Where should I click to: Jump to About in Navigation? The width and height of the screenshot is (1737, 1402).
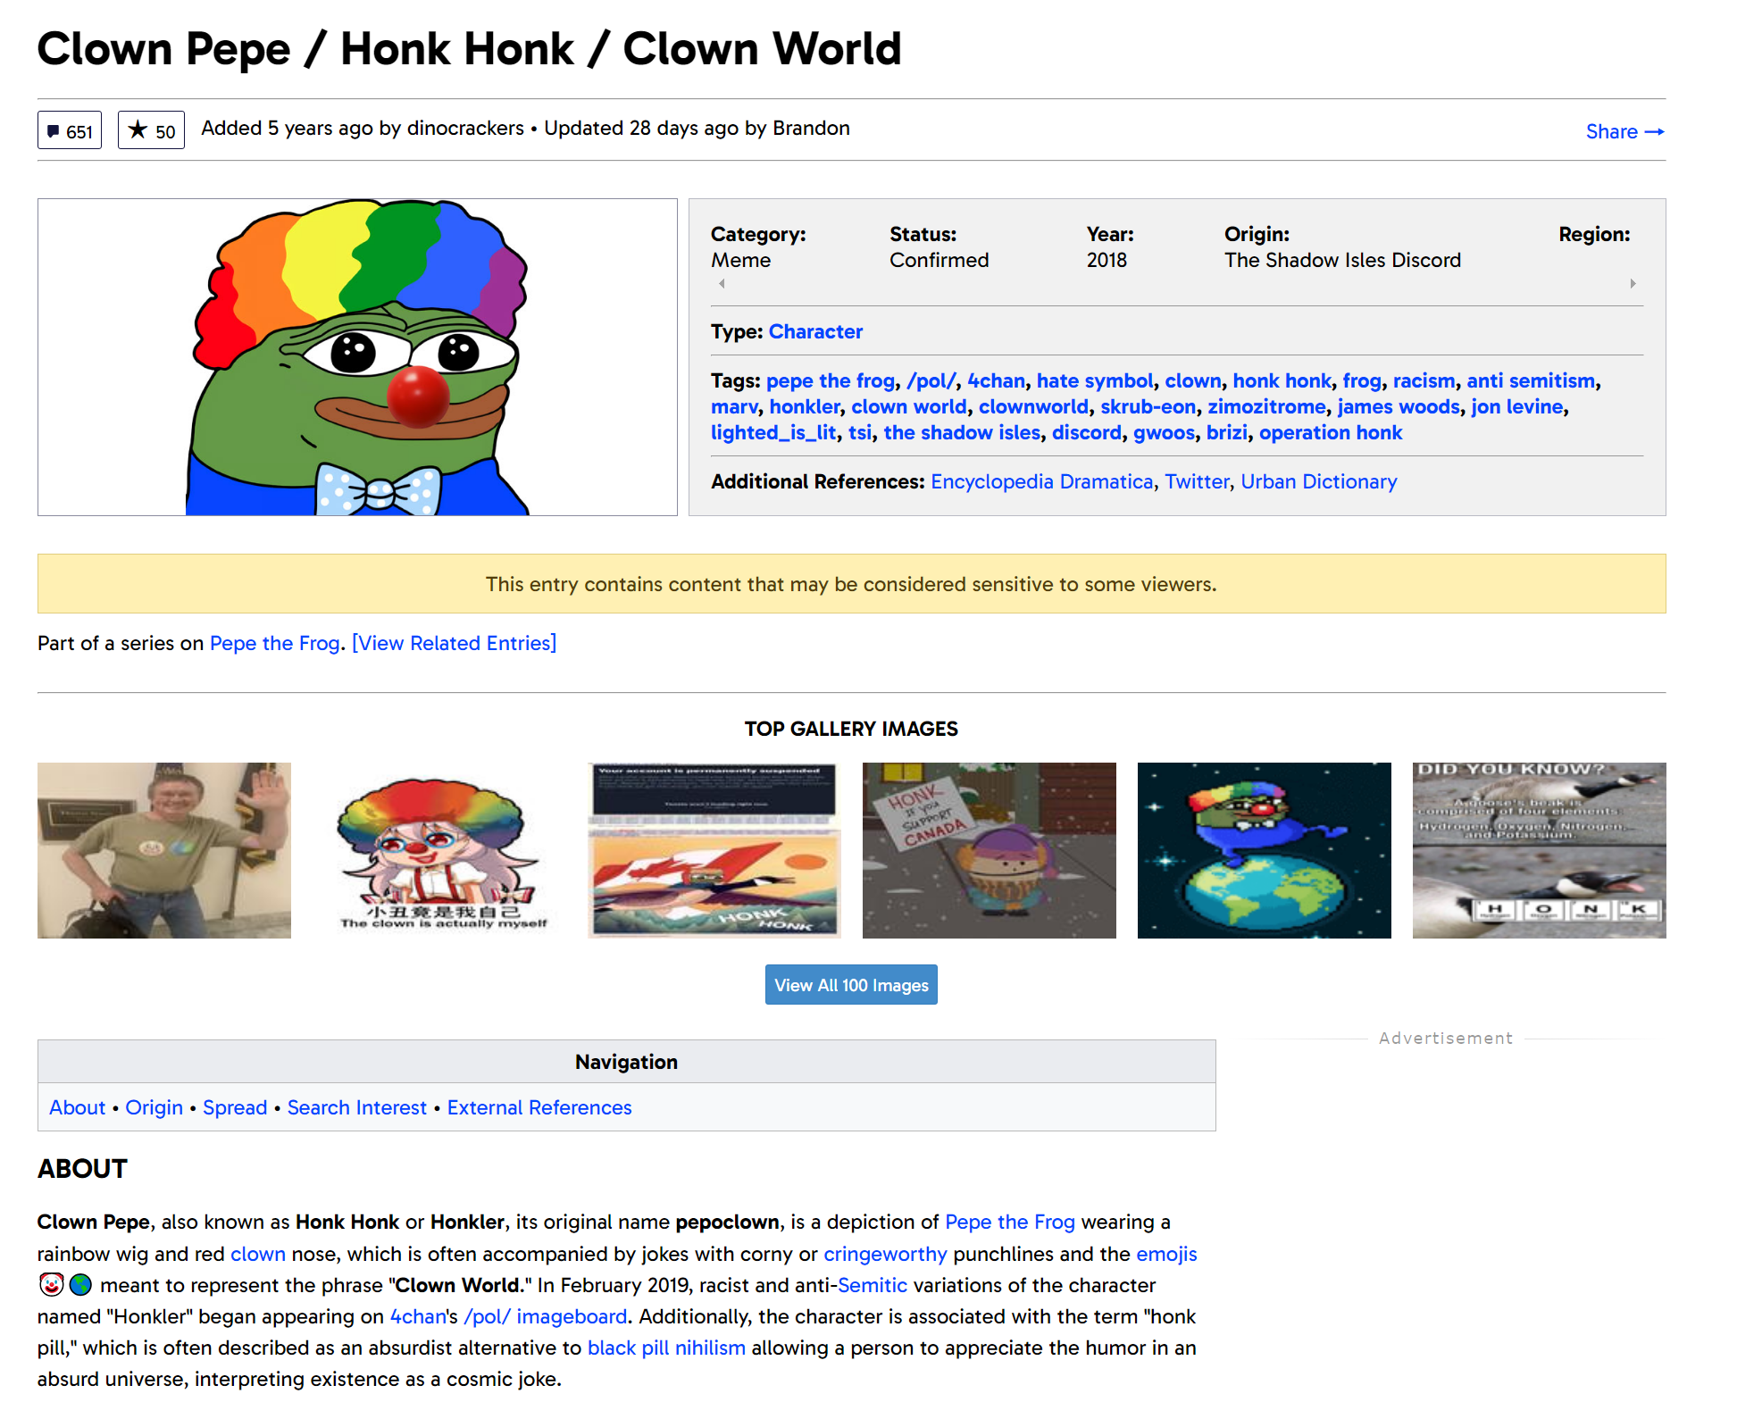pyautogui.click(x=77, y=1107)
